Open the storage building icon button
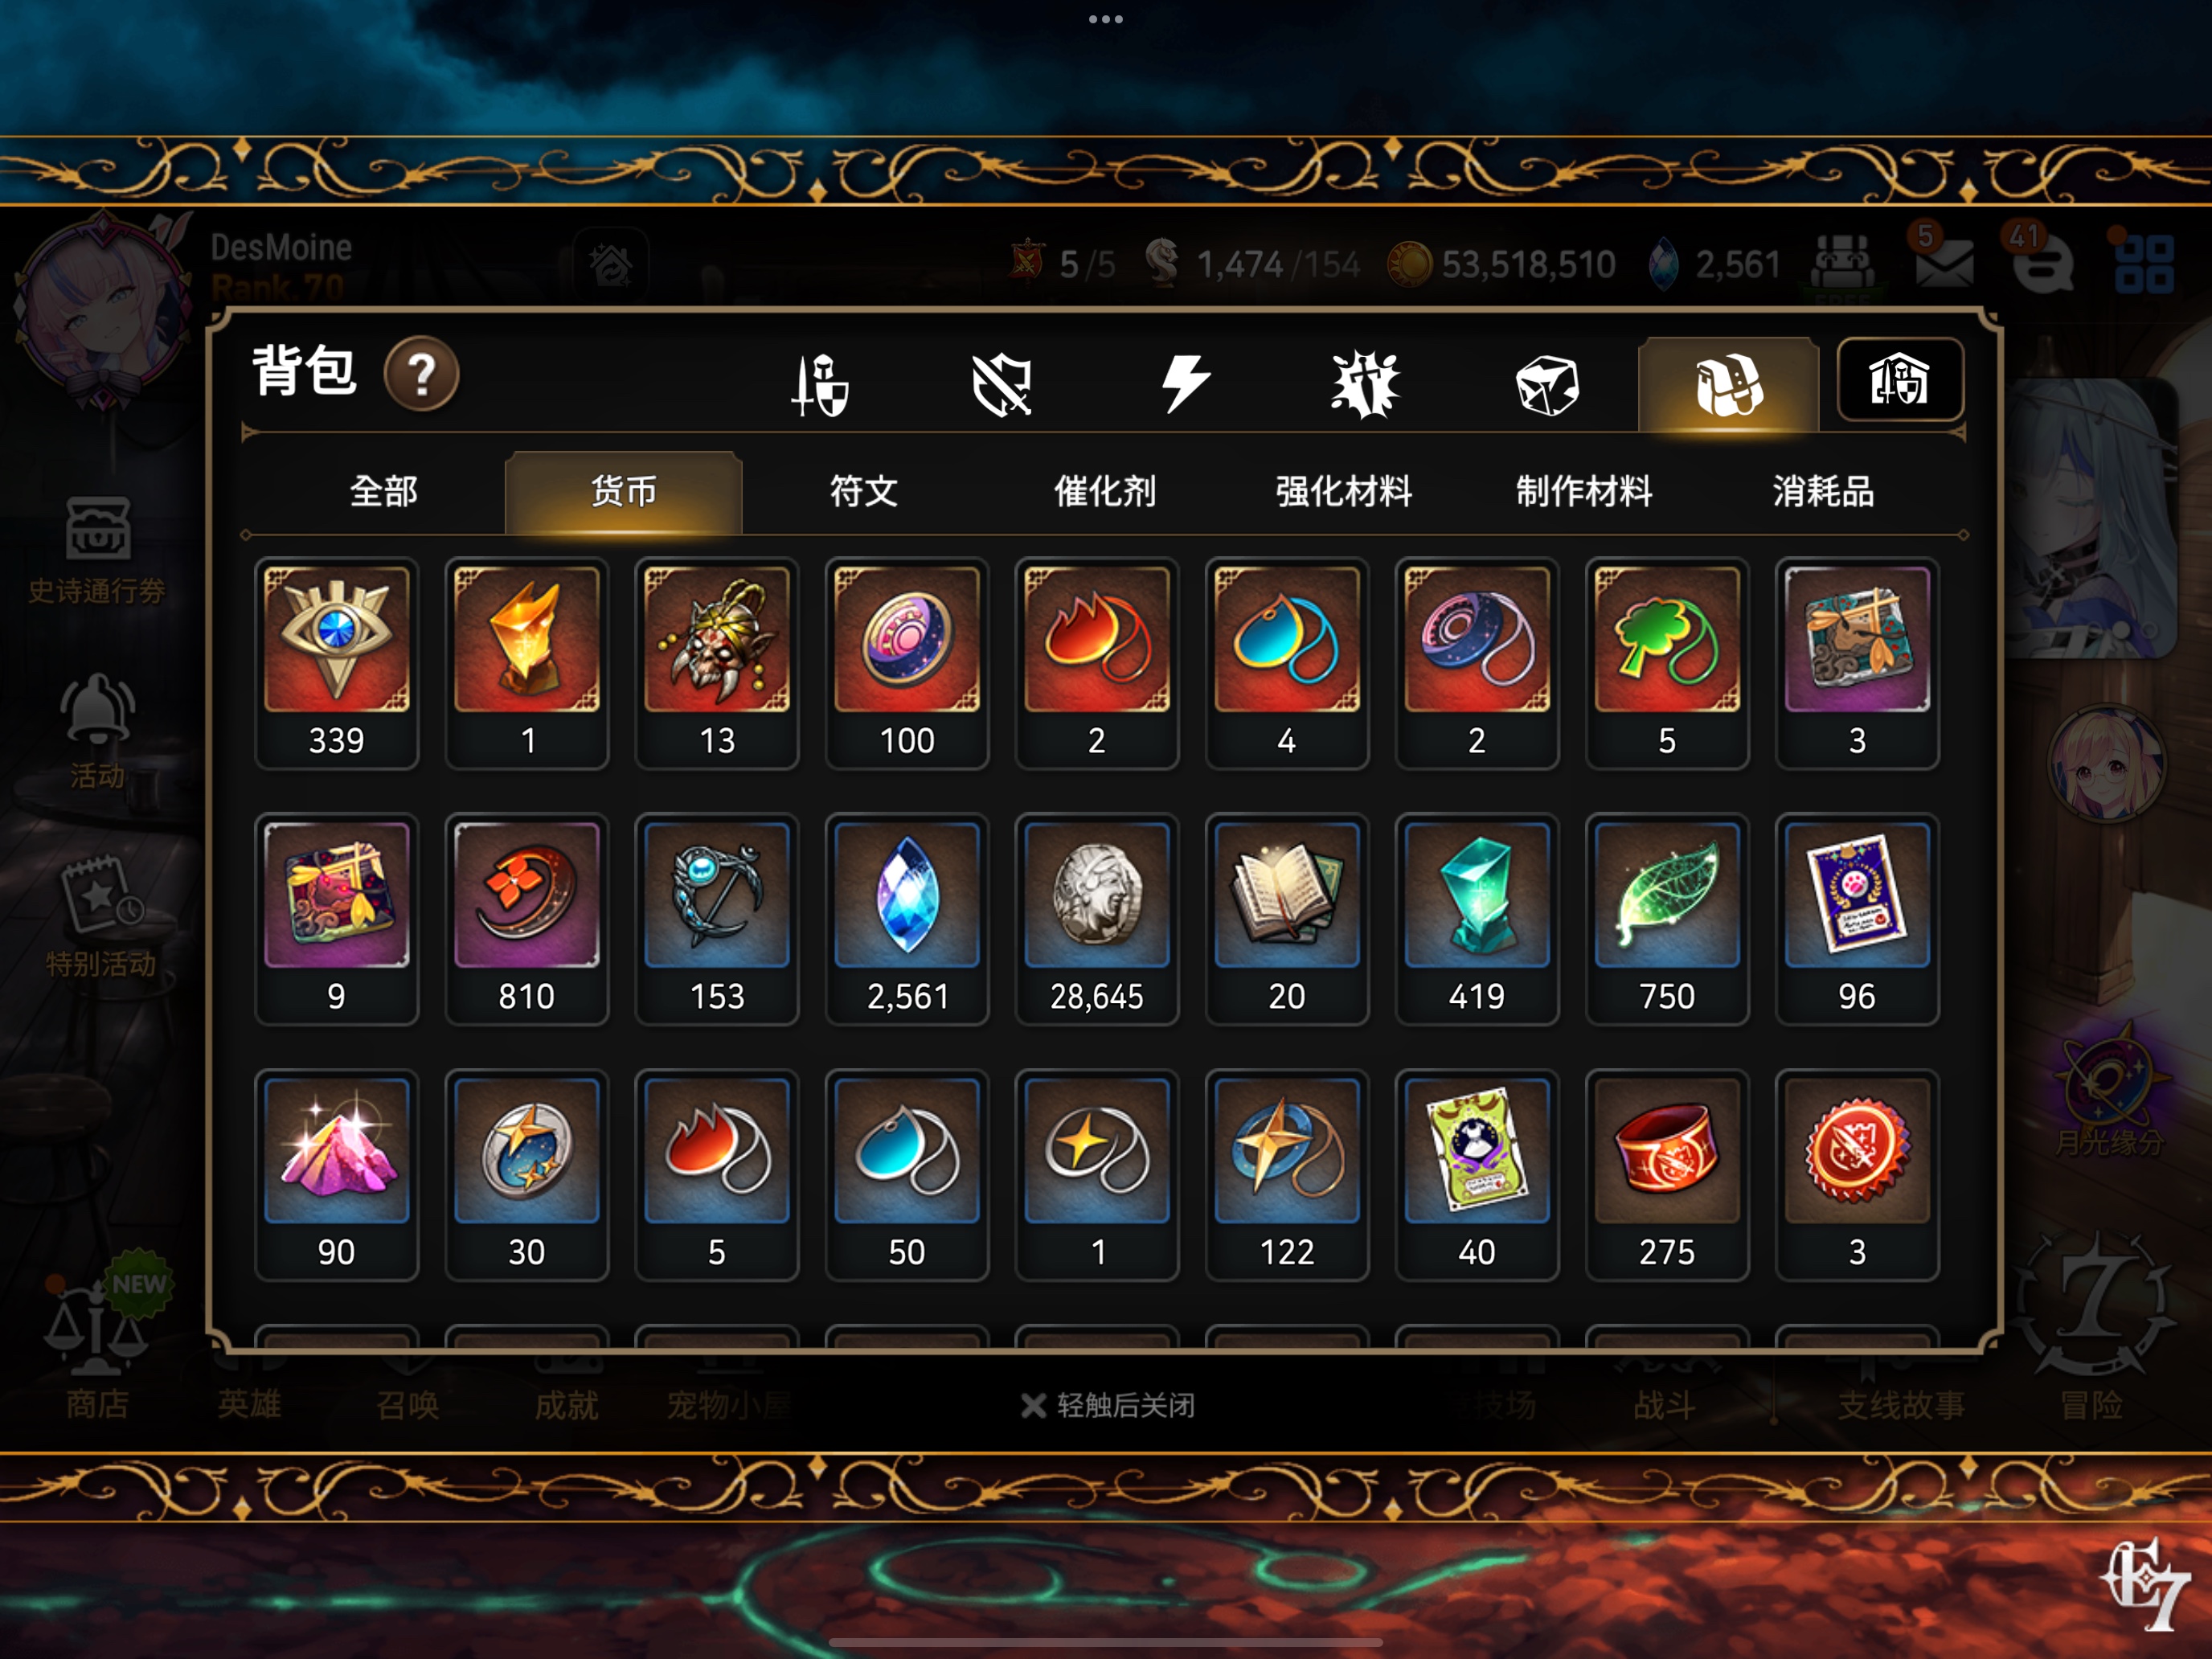Screen dimensions: 2212x1659 (x=1900, y=380)
